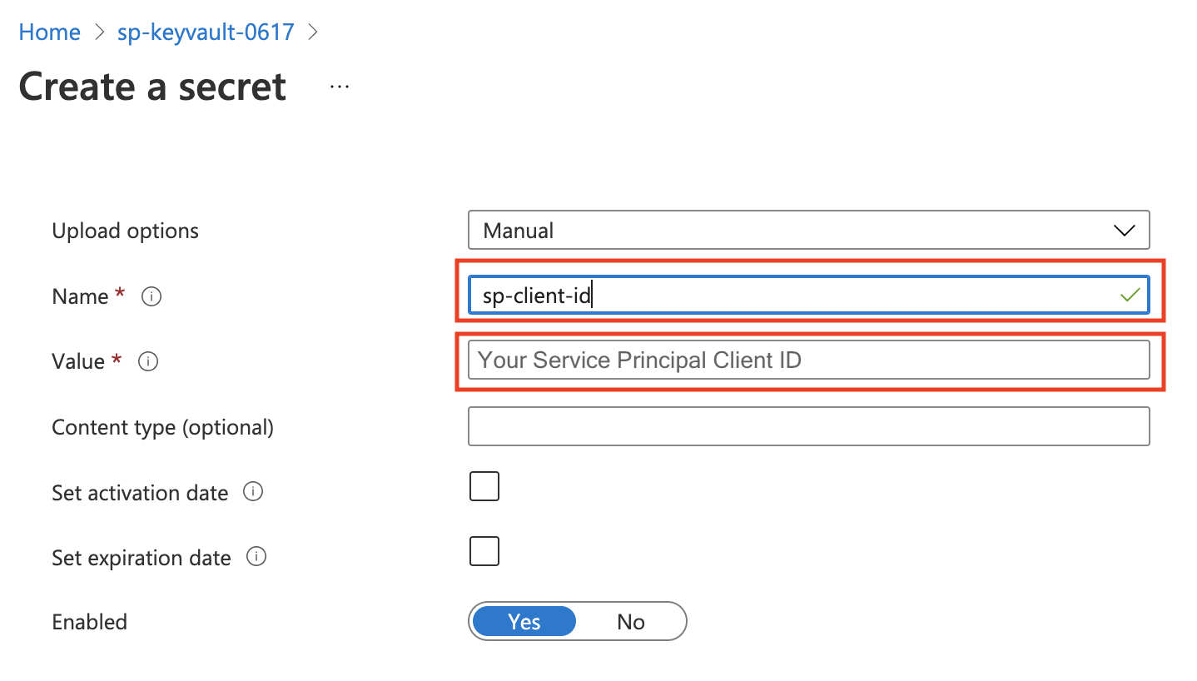Click the Content type optional field
This screenshot has width=1197, height=681.
[808, 425]
